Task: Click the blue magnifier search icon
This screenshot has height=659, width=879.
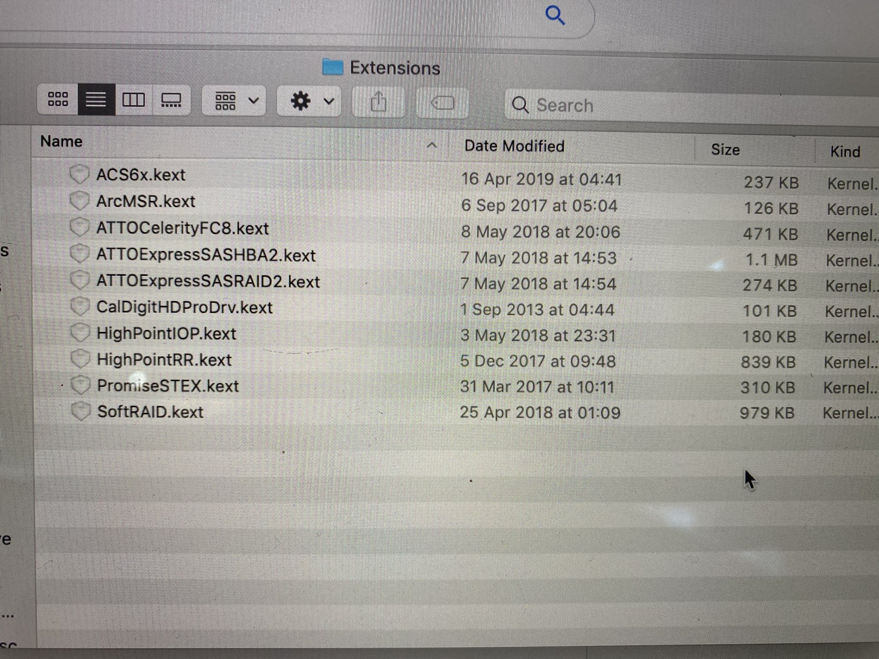Action: pos(555,16)
